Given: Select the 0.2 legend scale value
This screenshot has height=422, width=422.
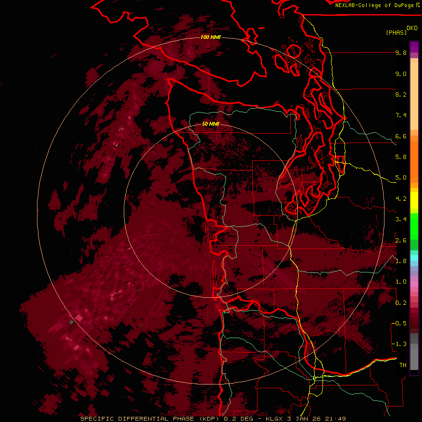Looking at the screenshot, I should pyautogui.click(x=401, y=302).
